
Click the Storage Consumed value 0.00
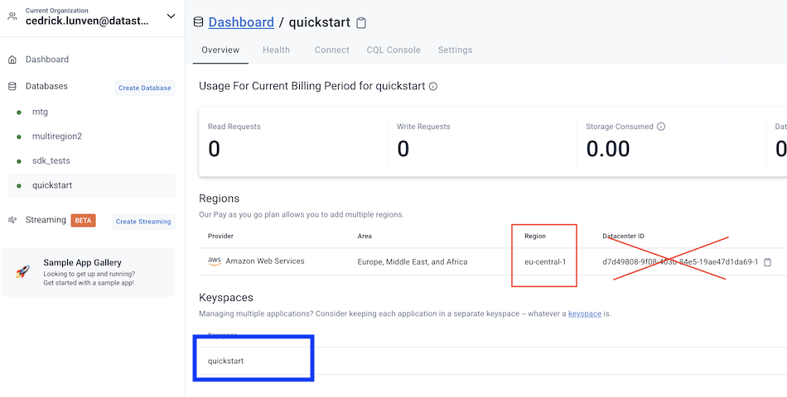(x=608, y=150)
